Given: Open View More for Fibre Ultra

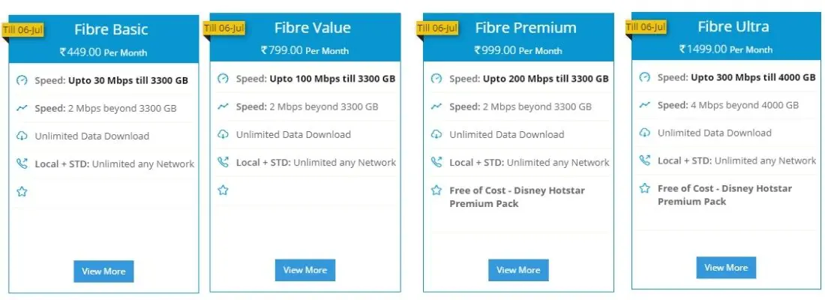Looking at the screenshot, I should (726, 267).
